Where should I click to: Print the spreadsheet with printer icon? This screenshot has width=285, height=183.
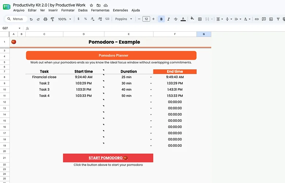45,19
